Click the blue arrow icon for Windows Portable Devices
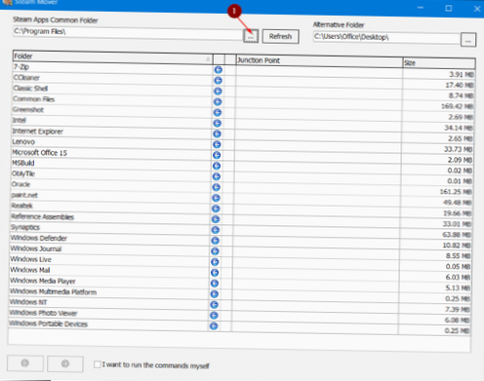Image resolution: width=484 pixels, height=381 pixels. (x=214, y=325)
